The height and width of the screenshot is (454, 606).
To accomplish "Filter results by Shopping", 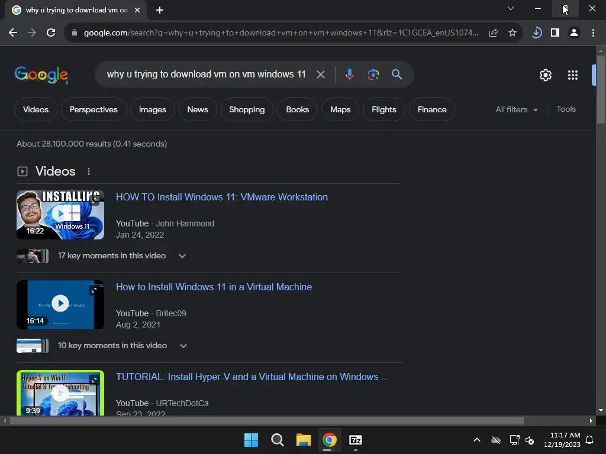I will tap(247, 109).
